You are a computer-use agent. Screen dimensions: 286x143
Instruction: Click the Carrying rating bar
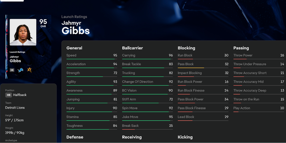point(147,59)
